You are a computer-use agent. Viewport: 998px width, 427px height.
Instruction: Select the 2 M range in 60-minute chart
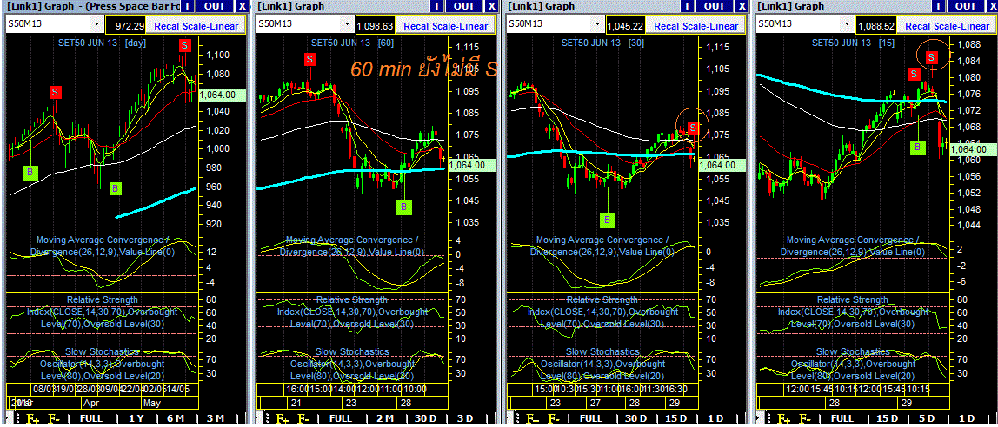(x=385, y=418)
